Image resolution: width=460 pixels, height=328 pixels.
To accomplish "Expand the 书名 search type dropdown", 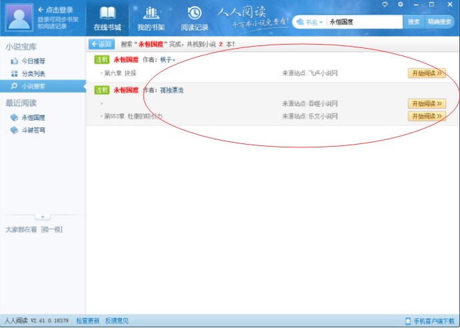I will (310, 22).
